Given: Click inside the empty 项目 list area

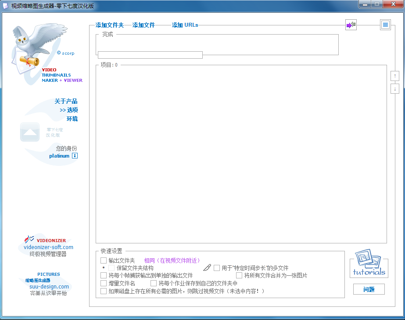Looking at the screenshot, I should (241, 155).
